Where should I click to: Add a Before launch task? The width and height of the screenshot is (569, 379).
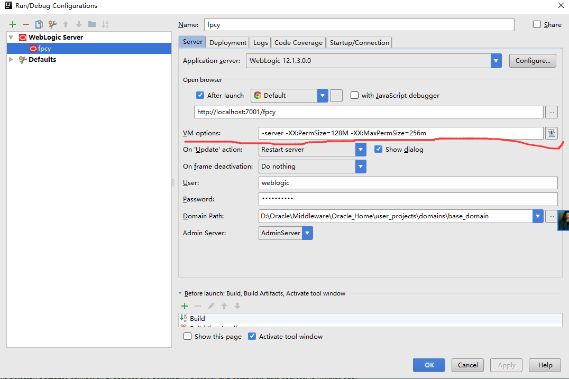[185, 306]
